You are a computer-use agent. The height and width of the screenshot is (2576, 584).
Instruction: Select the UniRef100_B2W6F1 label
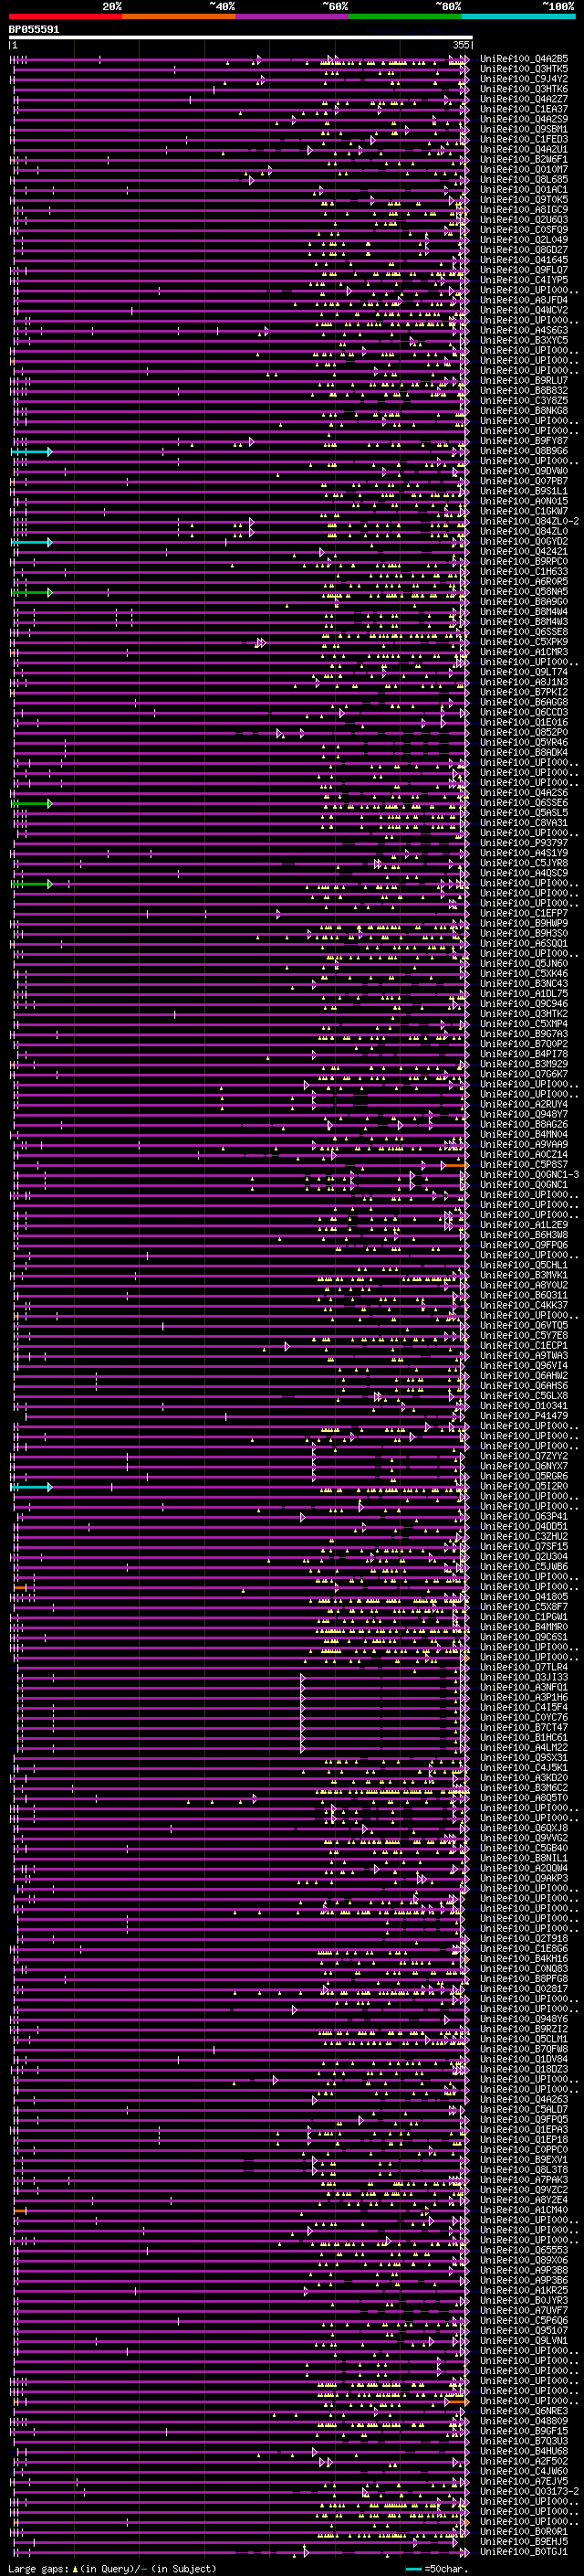[x=524, y=160]
